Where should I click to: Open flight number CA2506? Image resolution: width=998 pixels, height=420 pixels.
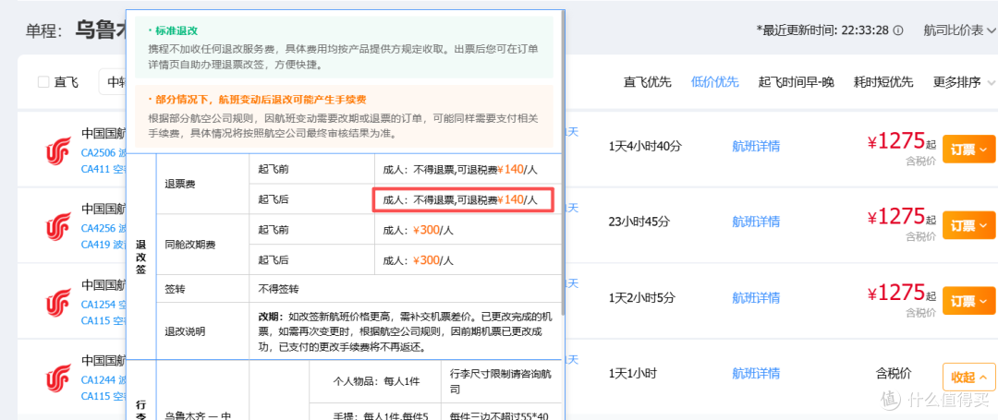coord(98,153)
